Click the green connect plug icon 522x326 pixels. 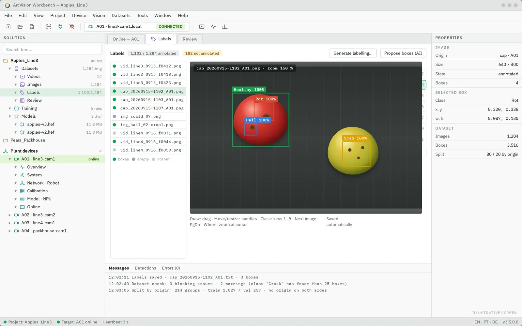tap(60, 27)
